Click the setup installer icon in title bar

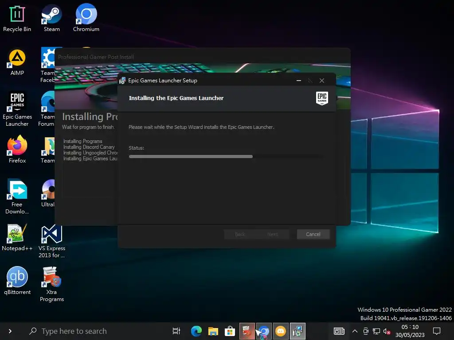[122, 81]
